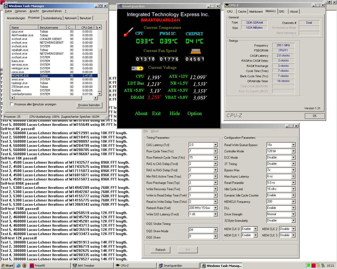The image size is (337, 269).
Task: Expand the MEM CLK 3 dropdown
Action: [x=293, y=235]
